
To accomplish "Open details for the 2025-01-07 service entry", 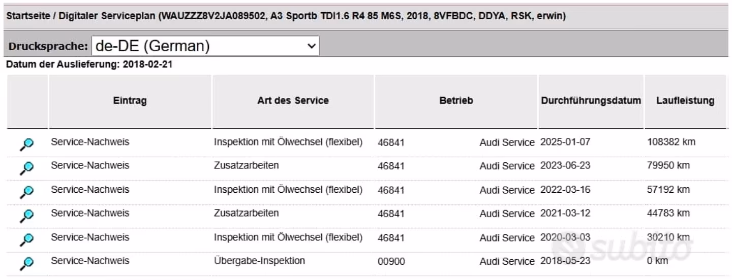I will point(26,144).
